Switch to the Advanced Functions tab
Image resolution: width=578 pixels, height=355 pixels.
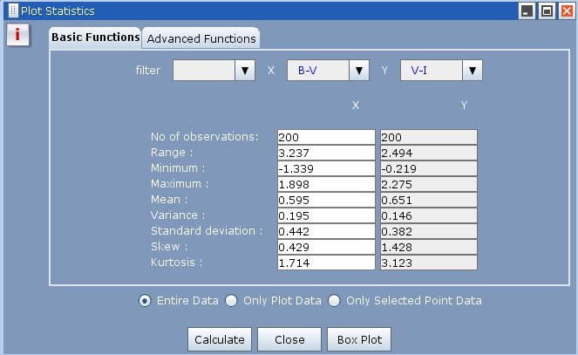click(x=201, y=38)
